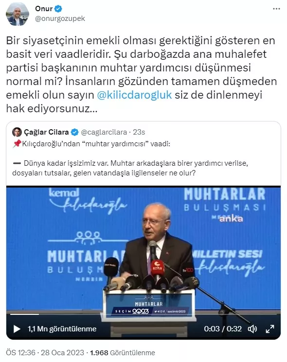Expand the video to fullscreen
The image size is (287, 362).
point(270,329)
